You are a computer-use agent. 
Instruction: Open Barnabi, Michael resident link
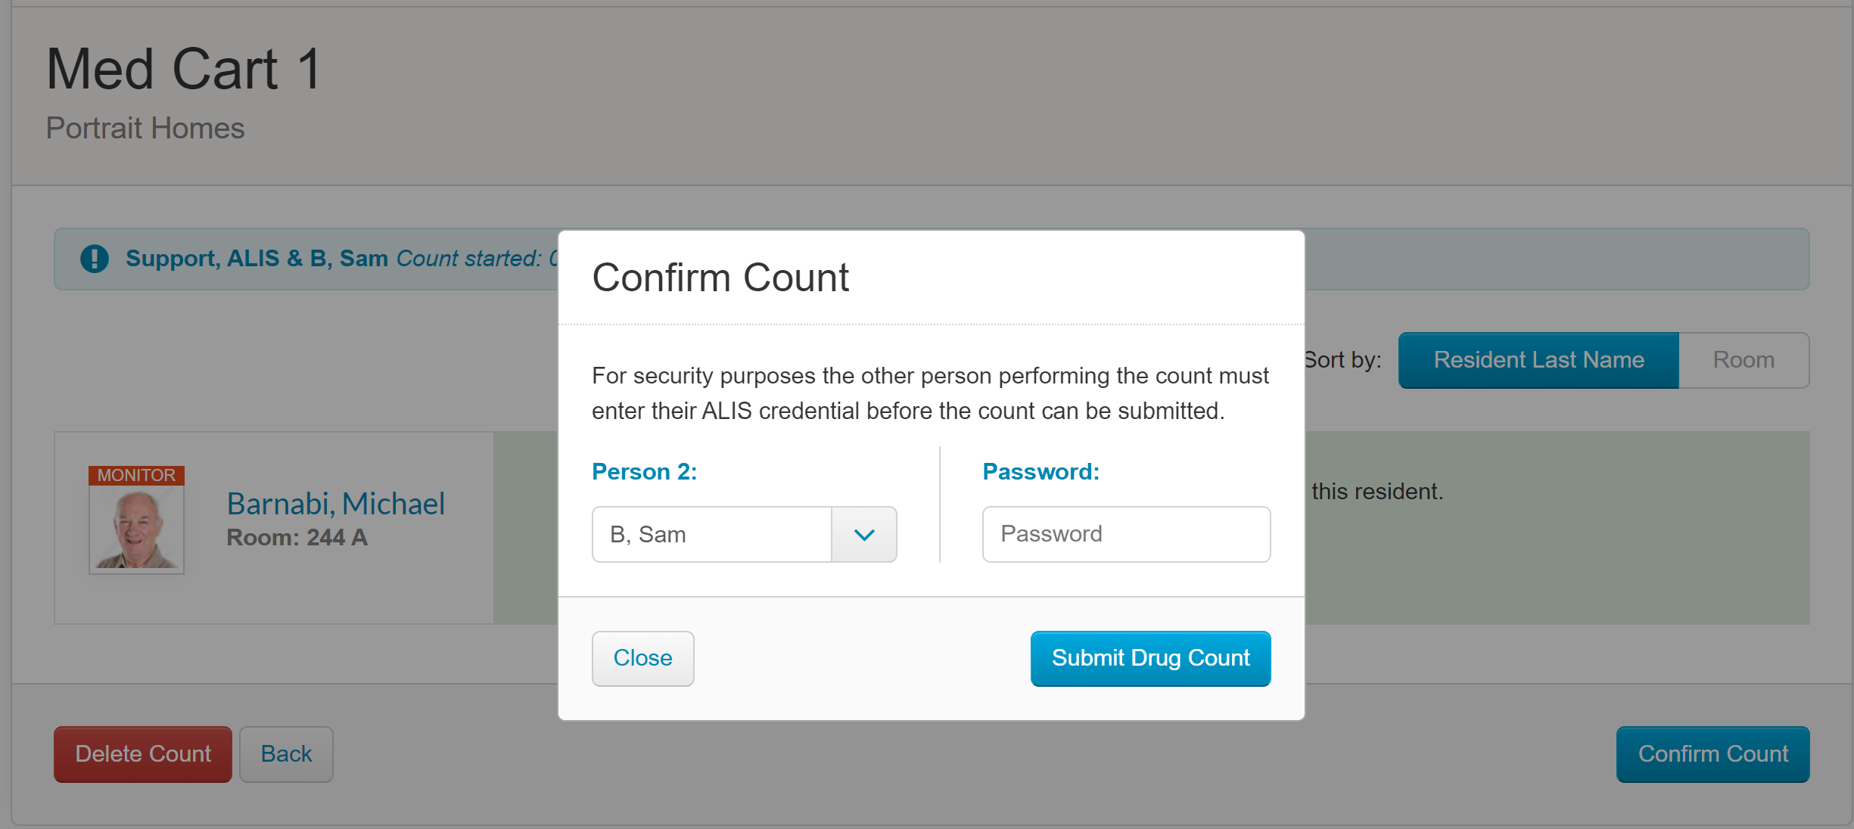tap(336, 504)
